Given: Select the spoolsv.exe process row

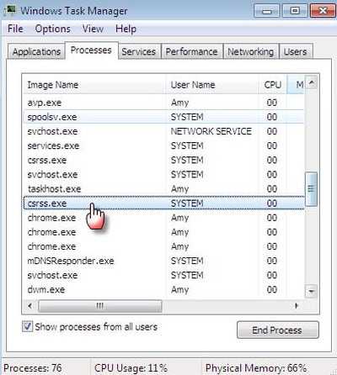Looking at the screenshot, I should pyautogui.click(x=163, y=117).
